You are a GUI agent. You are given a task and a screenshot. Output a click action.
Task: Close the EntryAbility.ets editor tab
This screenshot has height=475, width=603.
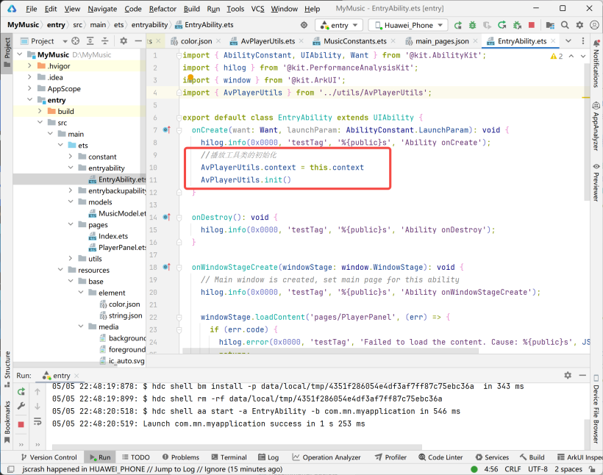coord(553,41)
